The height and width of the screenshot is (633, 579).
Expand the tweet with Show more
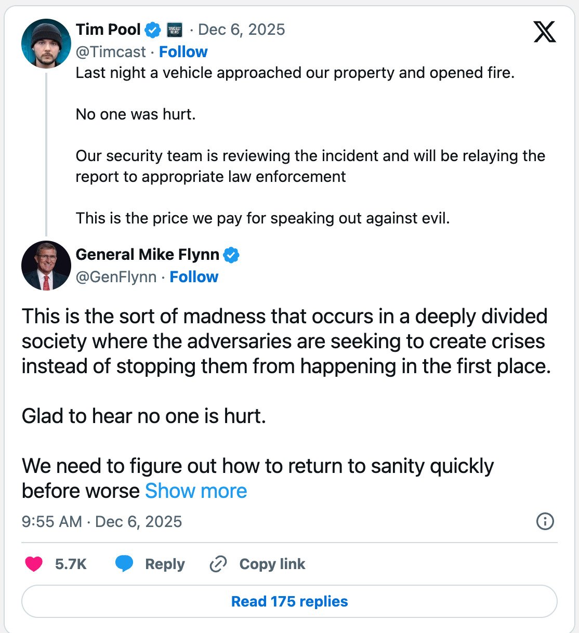pos(196,491)
